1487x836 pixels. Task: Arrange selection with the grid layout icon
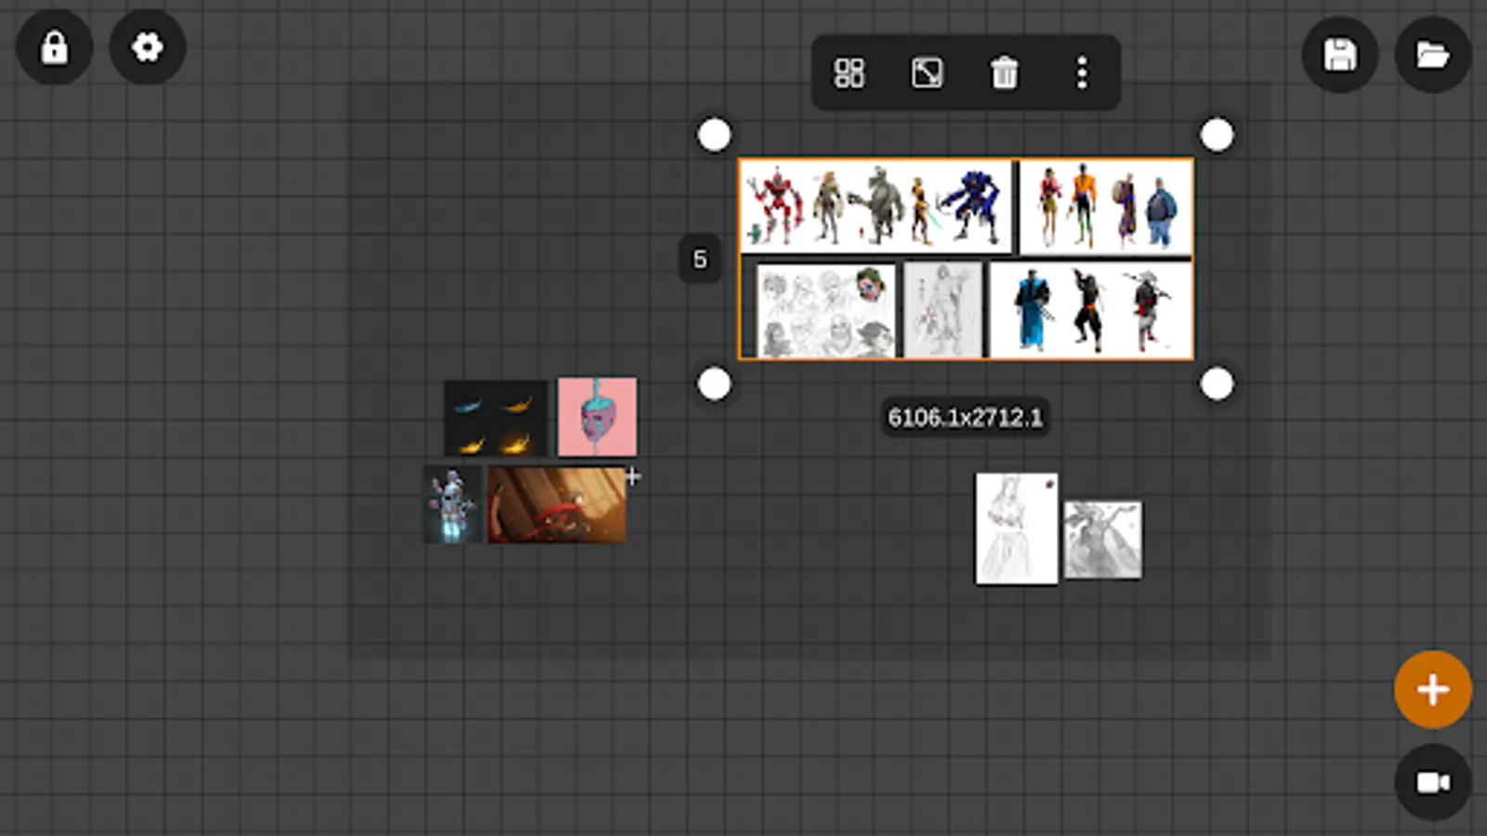click(849, 72)
